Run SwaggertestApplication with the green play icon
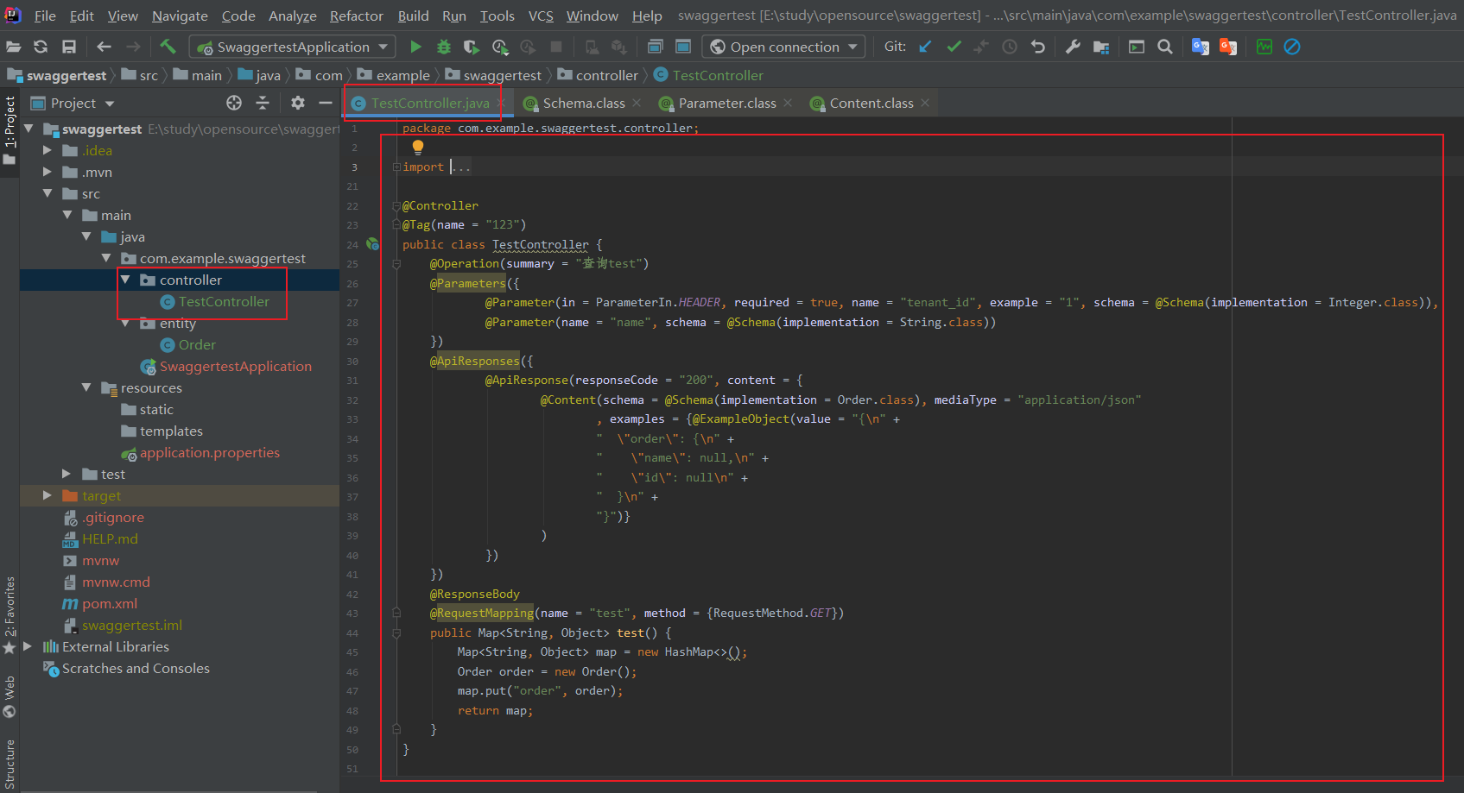The height and width of the screenshot is (793, 1464). [x=415, y=47]
